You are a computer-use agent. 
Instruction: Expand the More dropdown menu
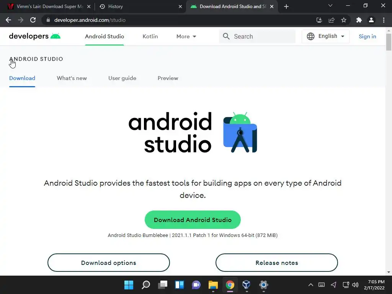click(186, 36)
